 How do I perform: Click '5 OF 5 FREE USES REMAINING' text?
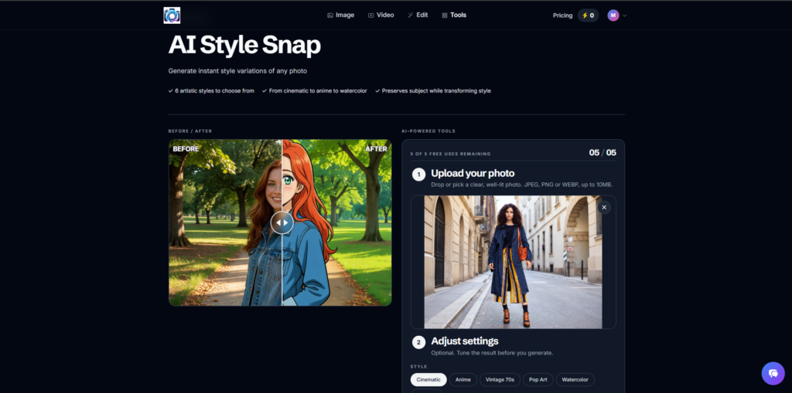451,154
